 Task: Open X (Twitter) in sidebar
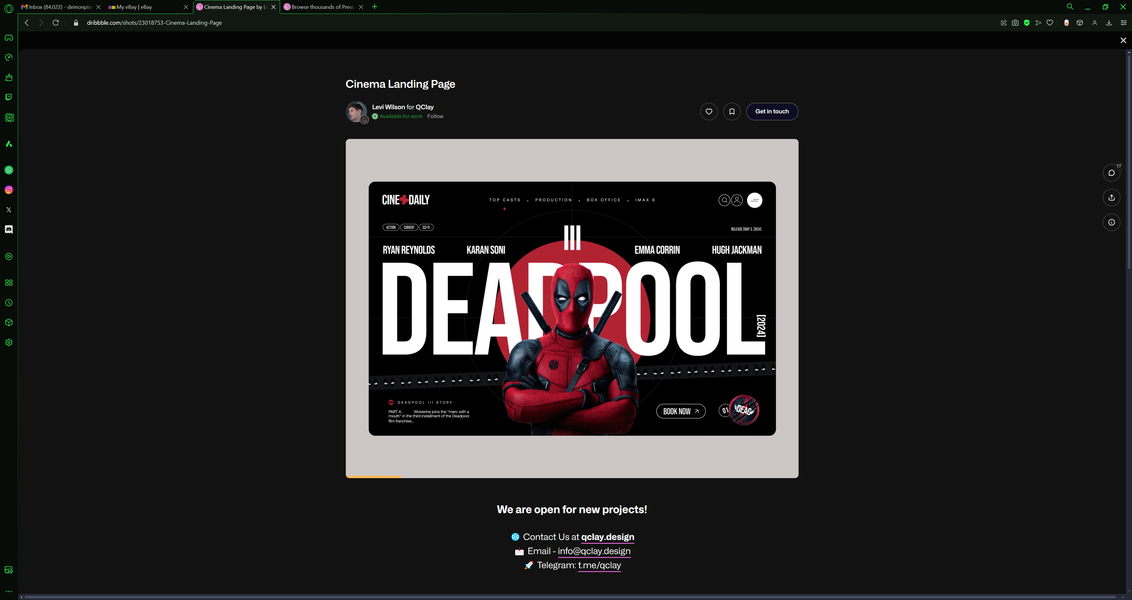9,210
